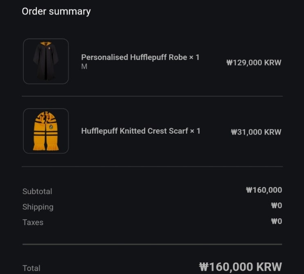Click the divider between robe and scarf rows
The image size is (304, 274).
tap(152, 97)
